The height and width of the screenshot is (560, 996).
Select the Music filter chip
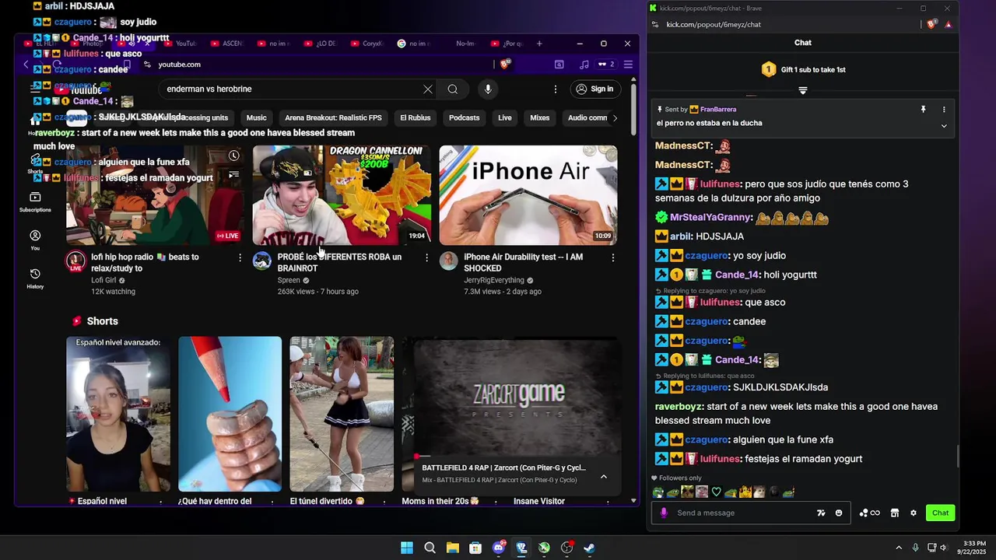coord(256,117)
